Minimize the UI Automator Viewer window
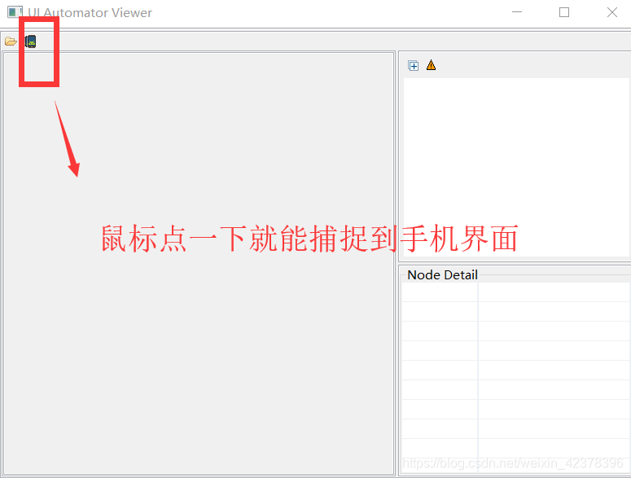The width and height of the screenshot is (631, 478). [x=517, y=12]
